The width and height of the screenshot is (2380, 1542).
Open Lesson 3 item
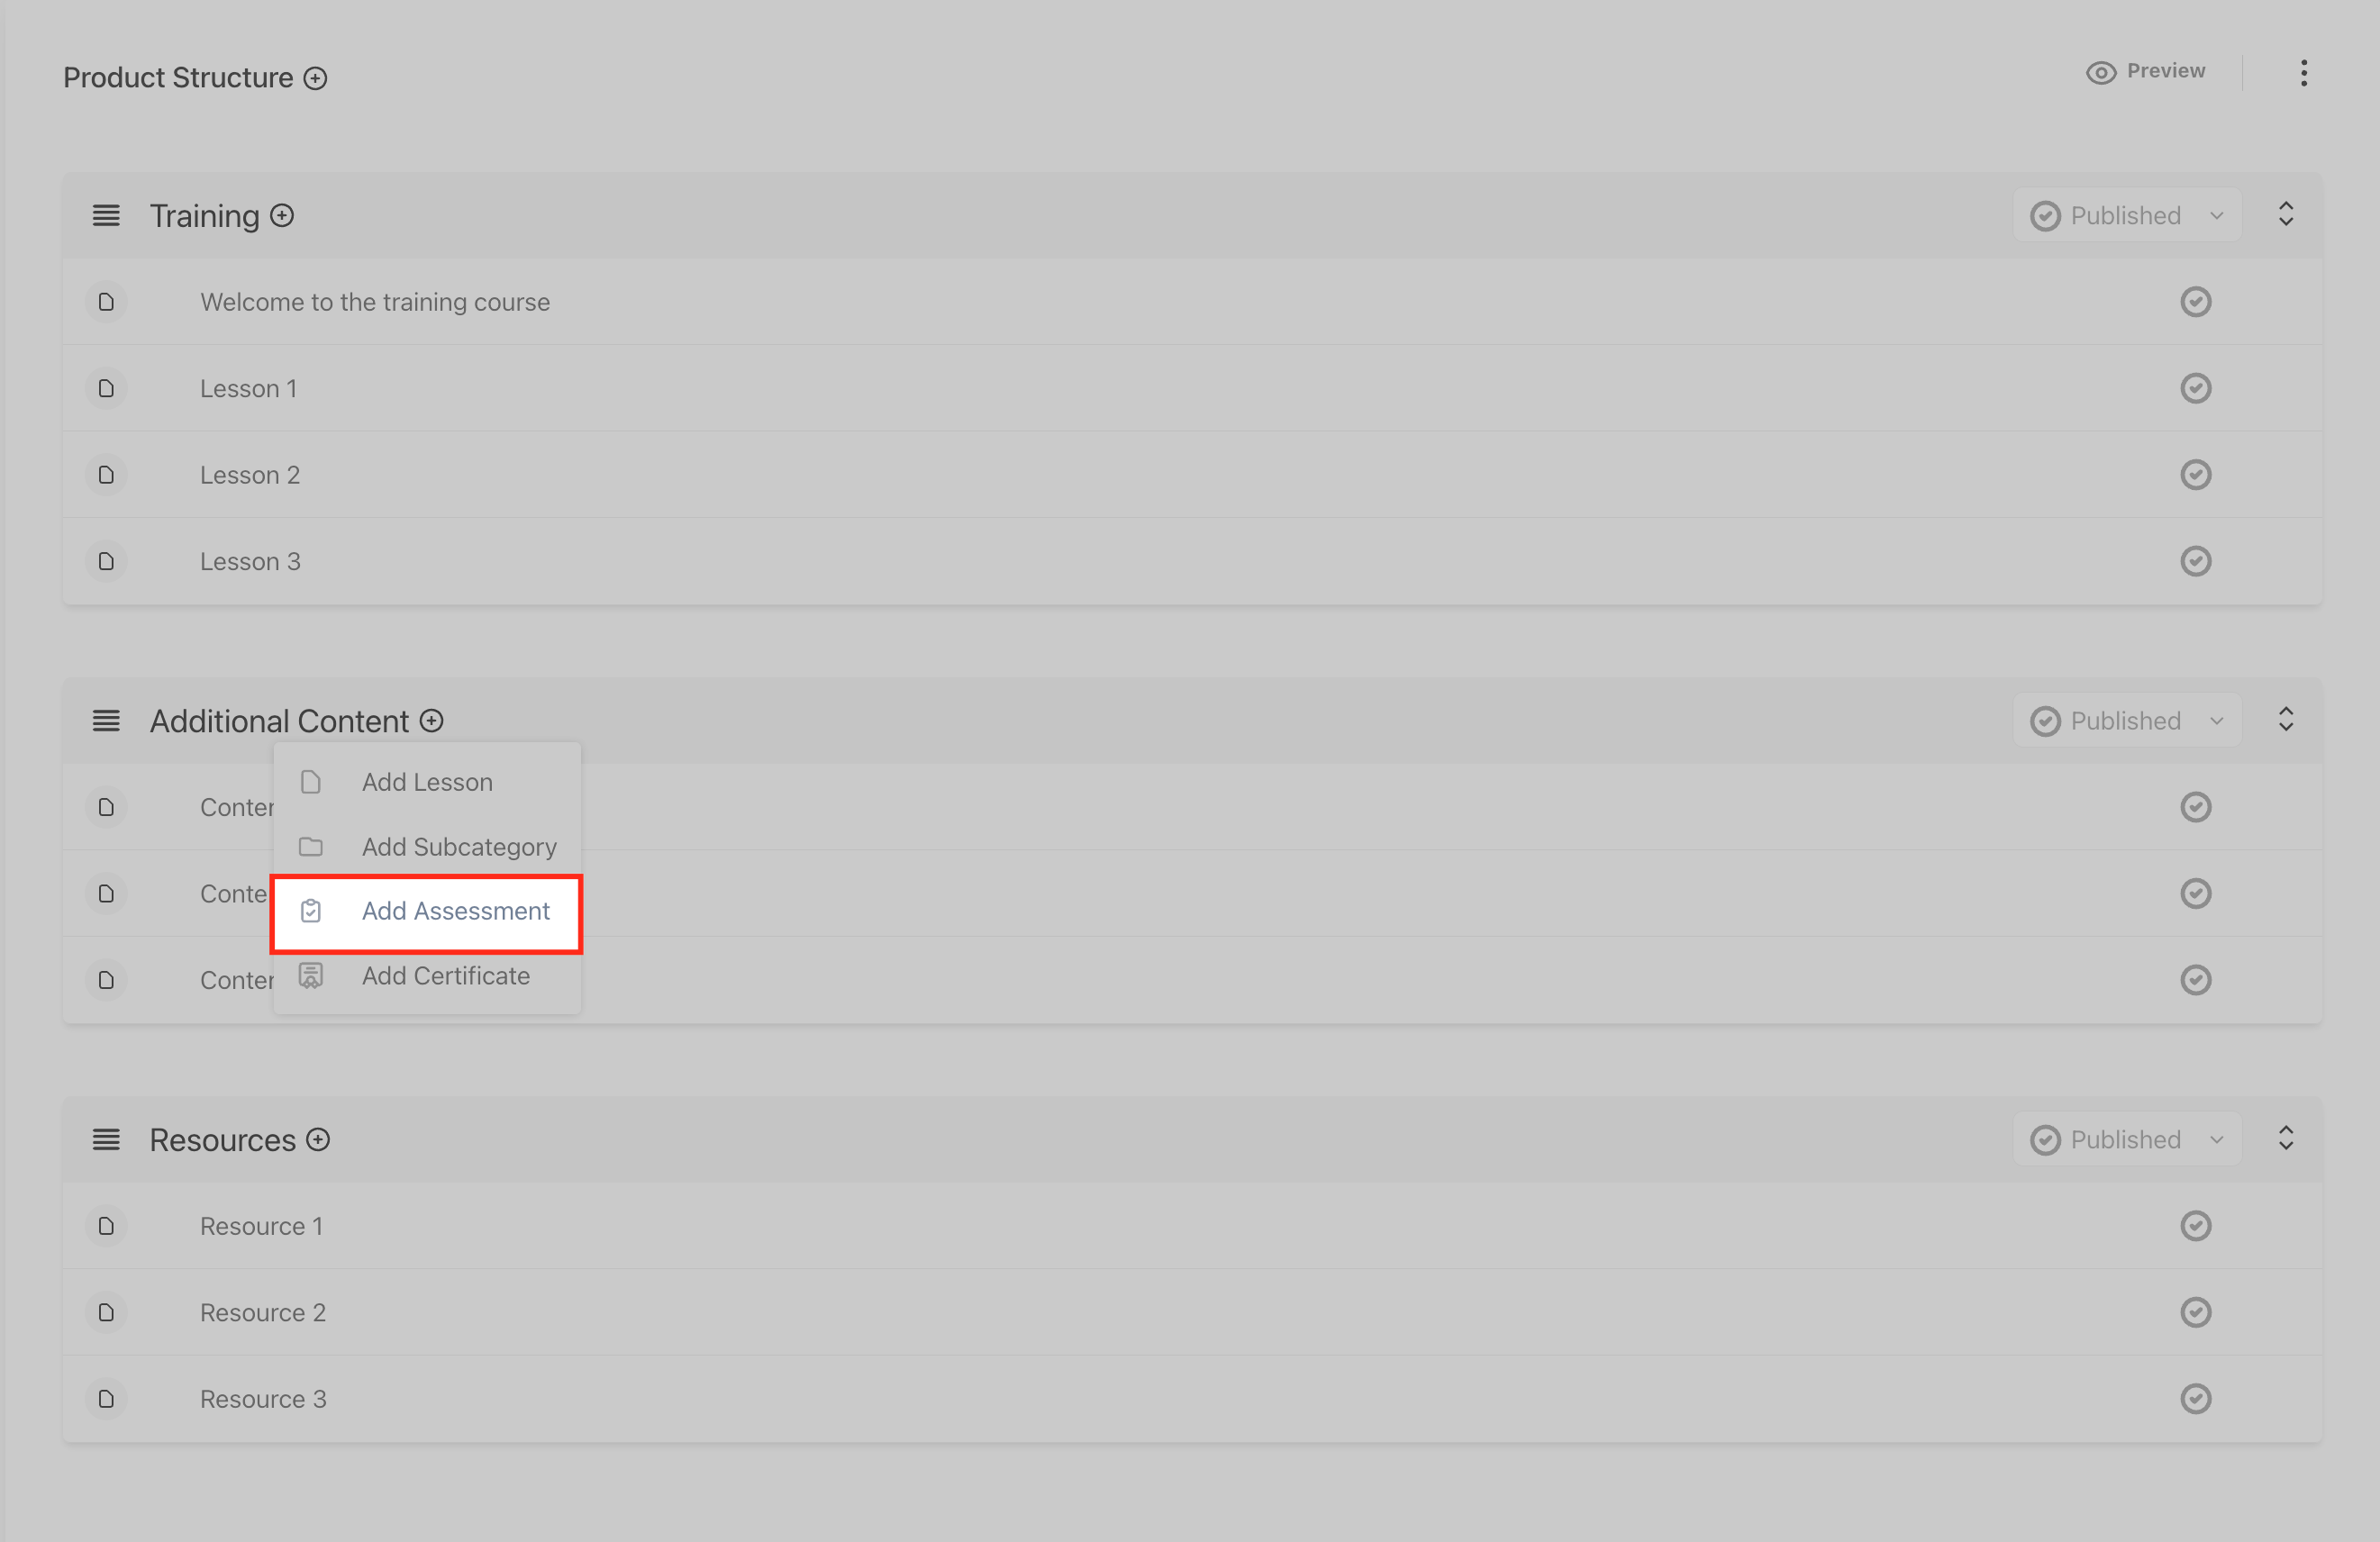point(250,562)
